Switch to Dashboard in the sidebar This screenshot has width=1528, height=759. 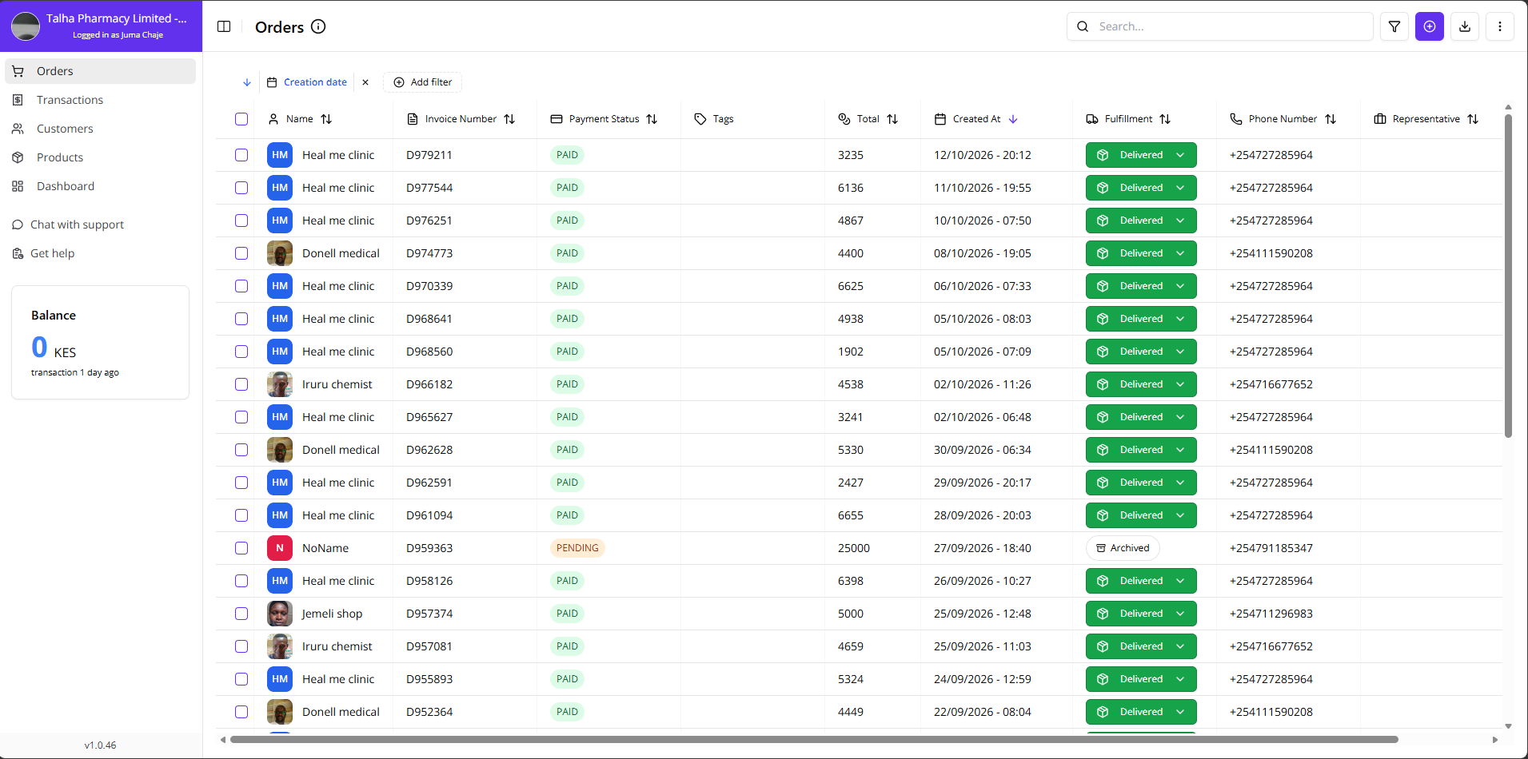click(x=101, y=186)
